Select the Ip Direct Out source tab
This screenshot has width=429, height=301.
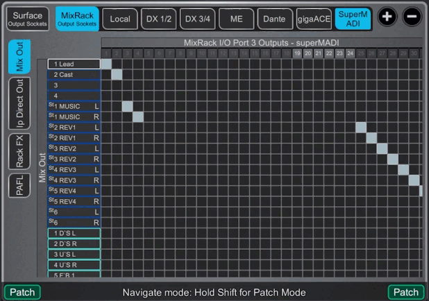[x=19, y=103]
